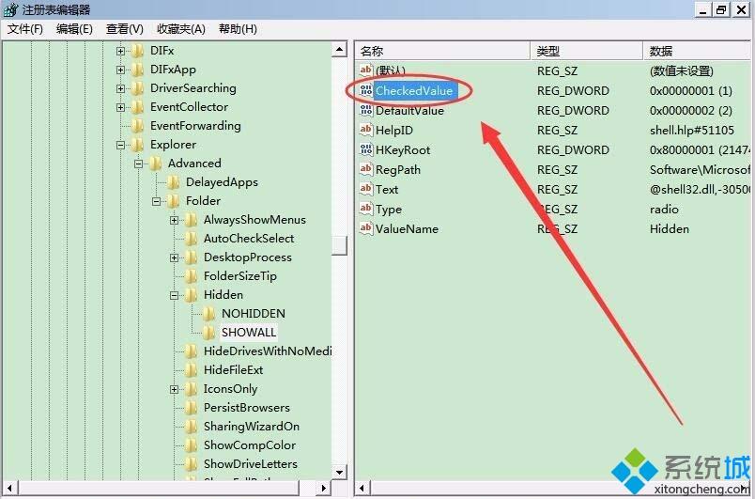Click the 0x00000002 (2) data cell
The width and height of the screenshot is (755, 499).
click(x=691, y=110)
